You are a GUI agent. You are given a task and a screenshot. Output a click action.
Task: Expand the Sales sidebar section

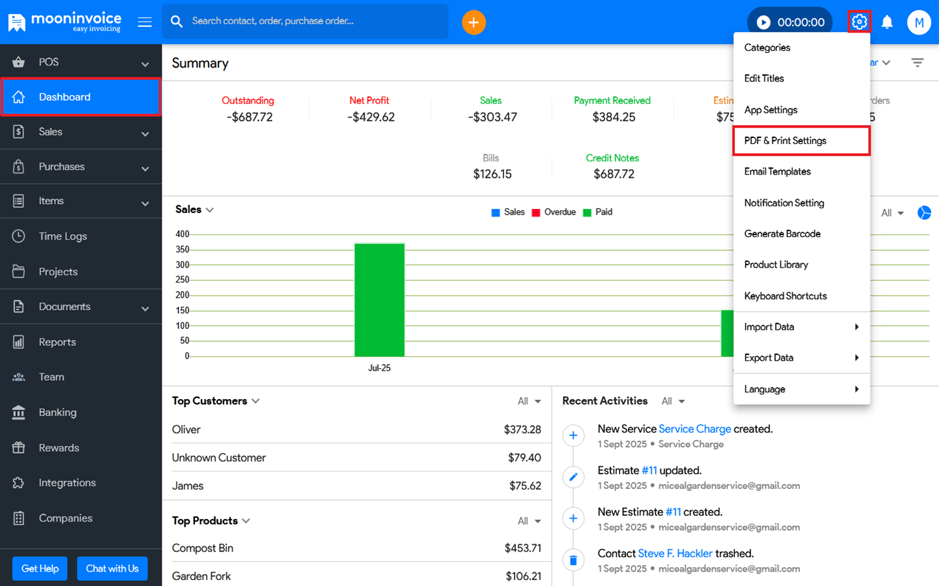[x=145, y=133]
